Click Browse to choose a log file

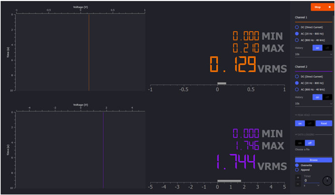[313, 160]
